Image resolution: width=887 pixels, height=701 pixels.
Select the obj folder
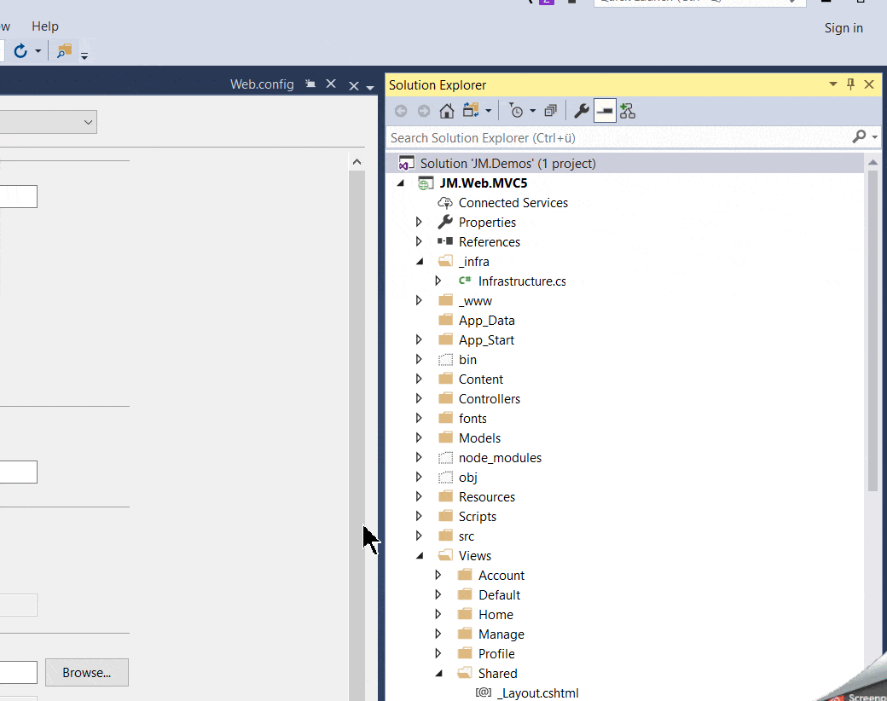click(468, 477)
